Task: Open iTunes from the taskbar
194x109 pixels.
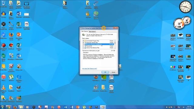Action: click(x=59, y=107)
